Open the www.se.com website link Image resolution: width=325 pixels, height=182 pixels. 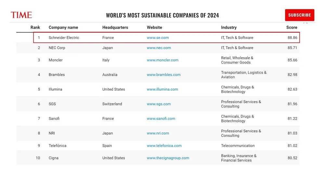click(158, 38)
